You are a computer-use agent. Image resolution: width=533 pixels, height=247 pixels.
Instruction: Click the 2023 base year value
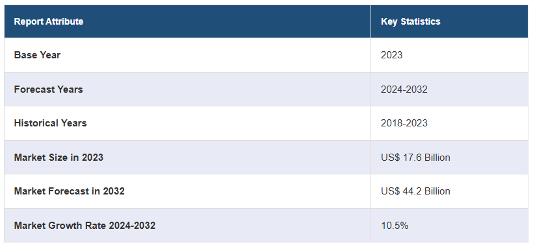[x=391, y=55]
